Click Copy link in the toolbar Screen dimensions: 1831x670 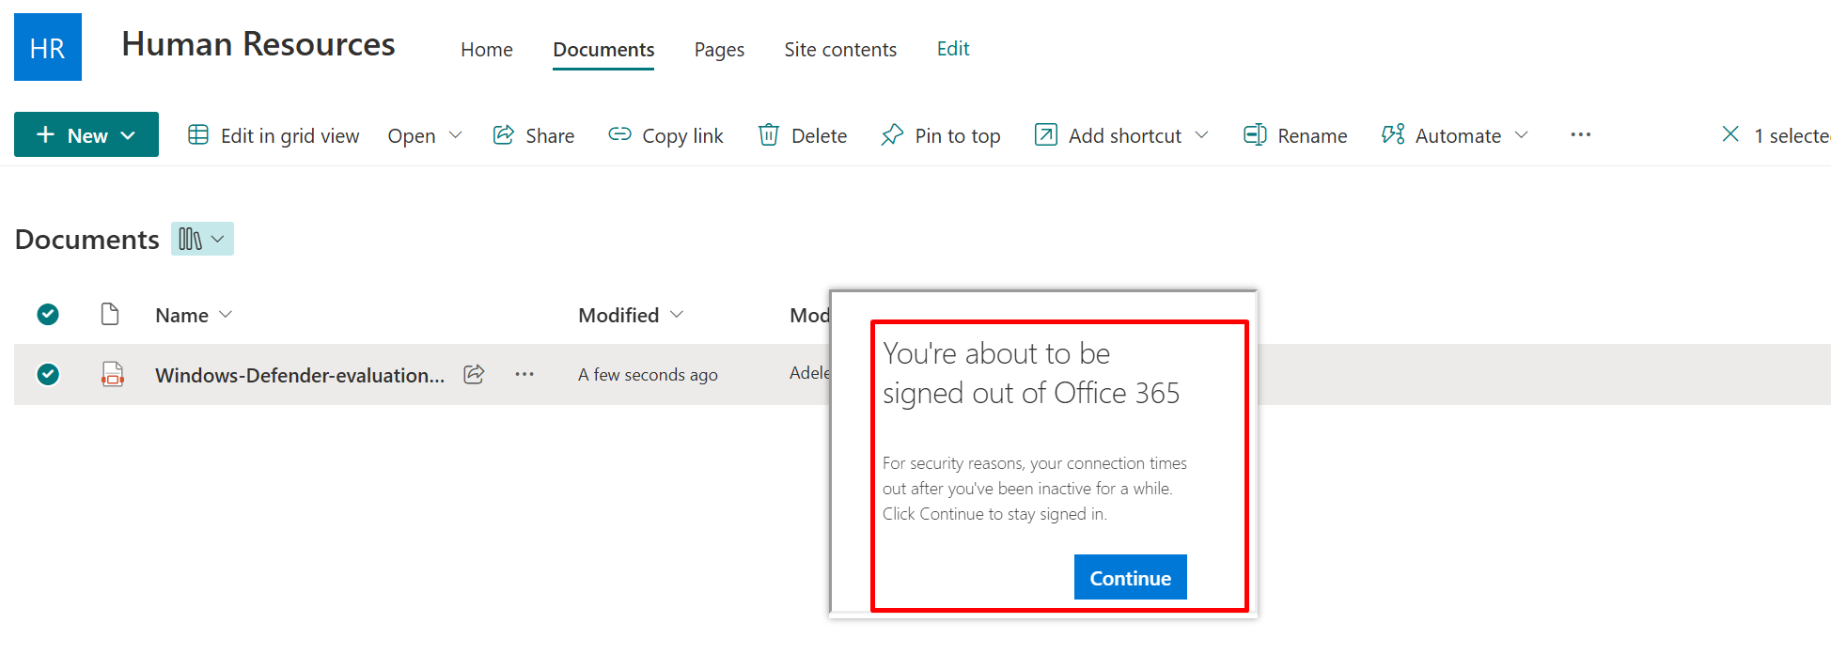[x=665, y=135]
